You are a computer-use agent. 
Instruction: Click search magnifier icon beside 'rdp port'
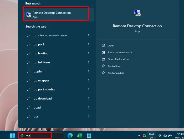[28, 44]
